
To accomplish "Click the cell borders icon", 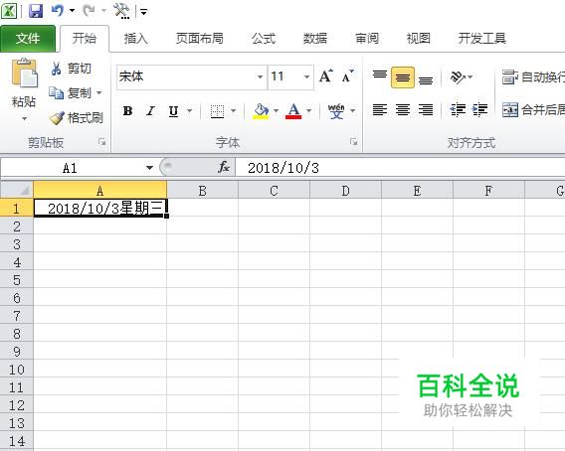I will pos(217,111).
